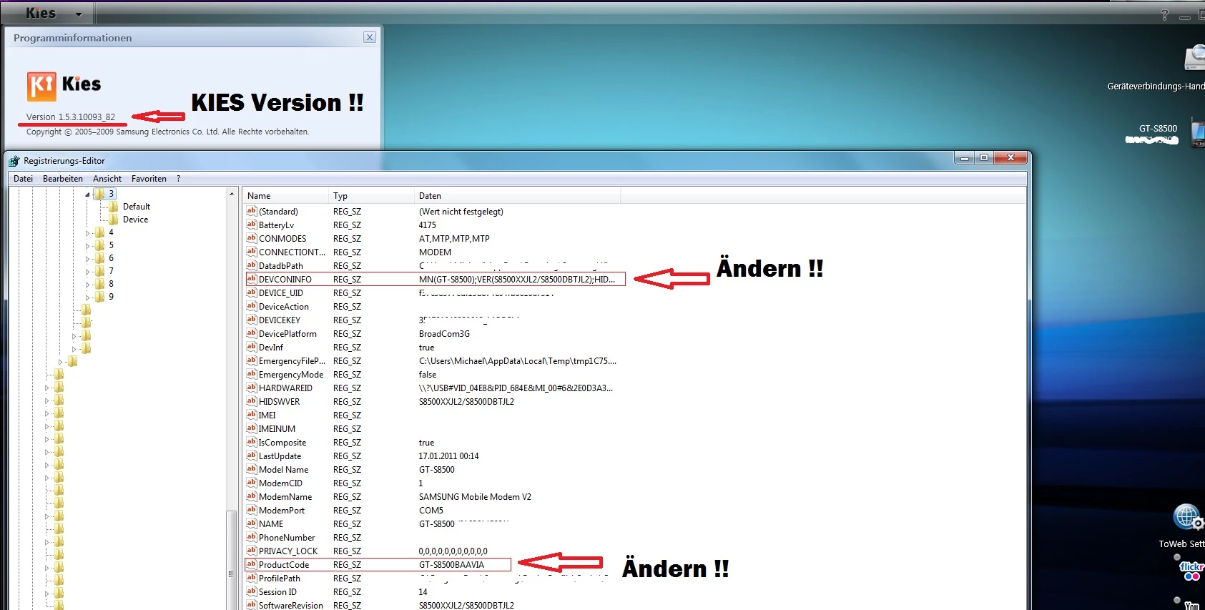Image resolution: width=1205 pixels, height=610 pixels.
Task: Expand registry key 7
Action: click(87, 272)
